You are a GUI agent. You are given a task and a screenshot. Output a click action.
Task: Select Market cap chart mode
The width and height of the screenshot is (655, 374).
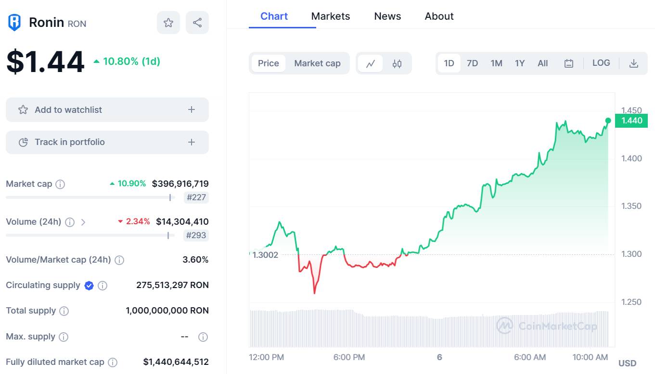click(317, 63)
